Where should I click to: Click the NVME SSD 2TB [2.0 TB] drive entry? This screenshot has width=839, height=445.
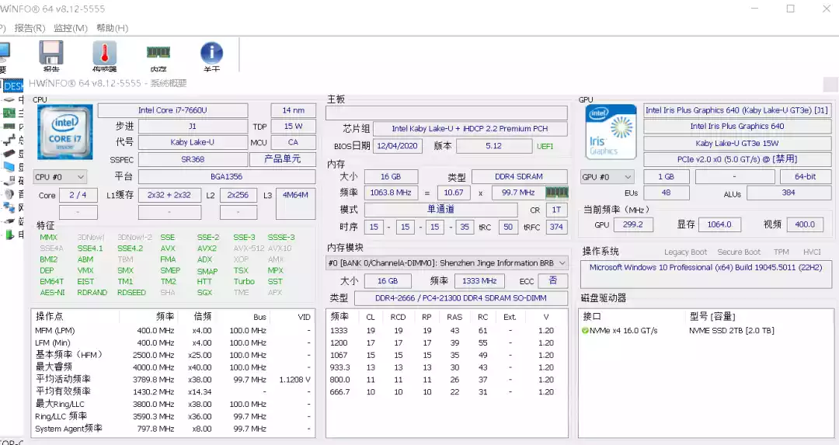pyautogui.click(x=732, y=331)
